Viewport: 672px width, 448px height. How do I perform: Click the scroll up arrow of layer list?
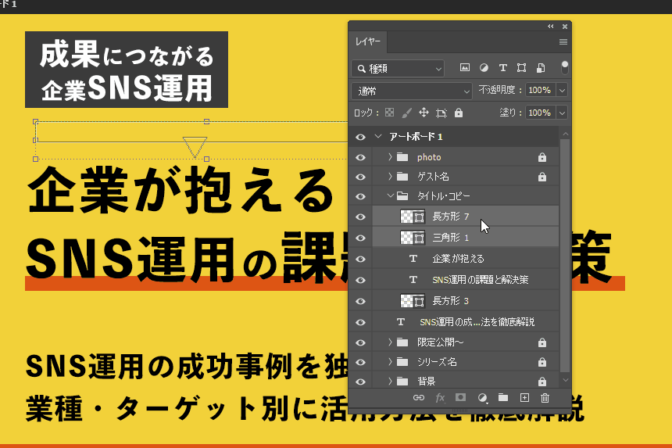pyautogui.click(x=565, y=134)
